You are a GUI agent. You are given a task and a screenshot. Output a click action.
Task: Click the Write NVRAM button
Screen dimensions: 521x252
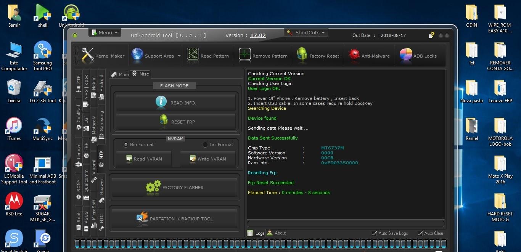pyautogui.click(x=208, y=159)
